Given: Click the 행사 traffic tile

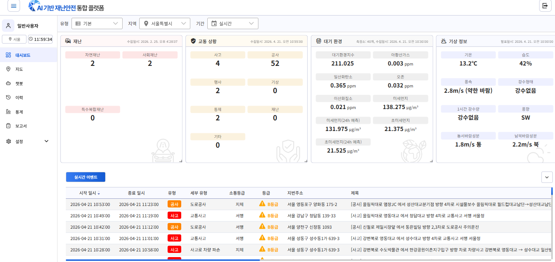Looking at the screenshot, I should tap(218, 87).
